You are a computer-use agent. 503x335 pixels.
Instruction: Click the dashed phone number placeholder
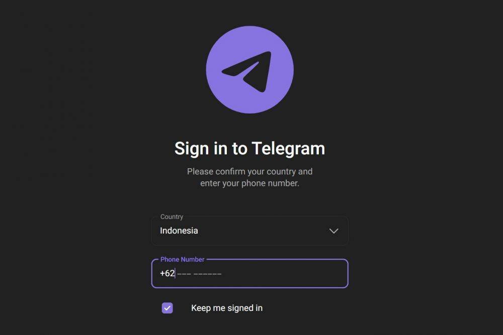coord(199,274)
